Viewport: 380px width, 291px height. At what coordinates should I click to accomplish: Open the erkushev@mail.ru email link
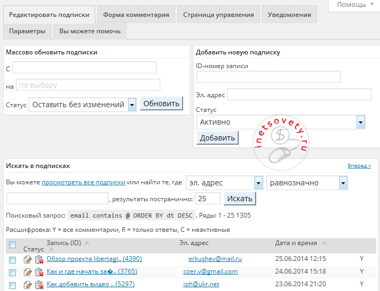tap(214, 259)
